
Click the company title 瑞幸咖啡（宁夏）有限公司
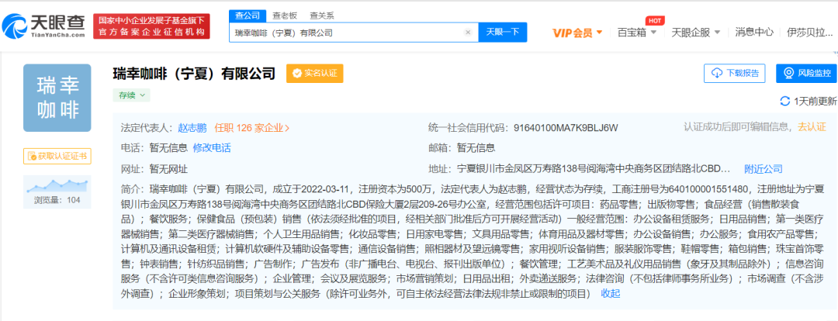[x=195, y=73]
